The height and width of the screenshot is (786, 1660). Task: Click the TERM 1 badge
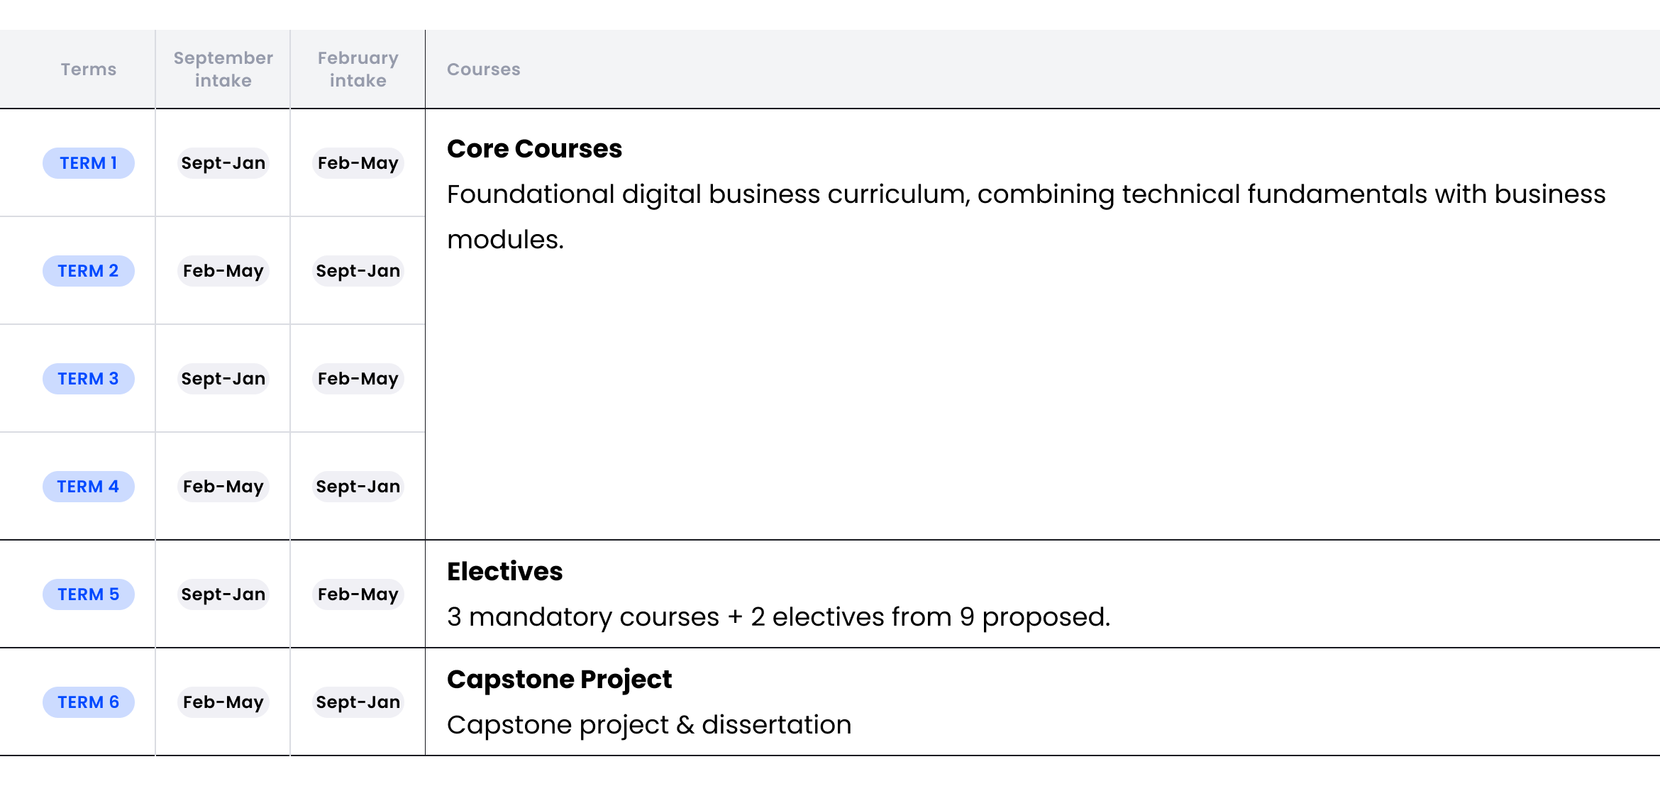(88, 163)
